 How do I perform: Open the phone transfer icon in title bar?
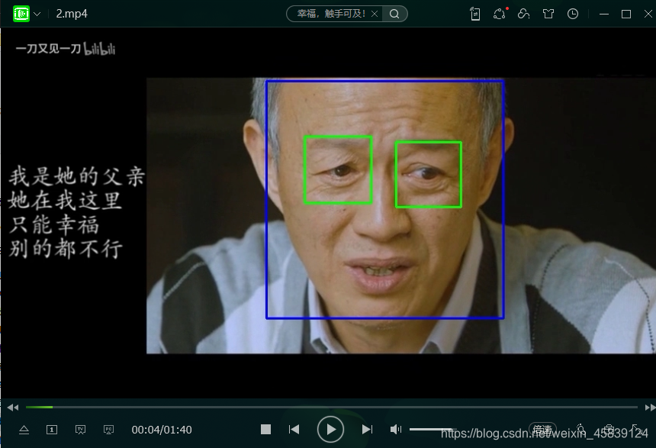click(475, 14)
